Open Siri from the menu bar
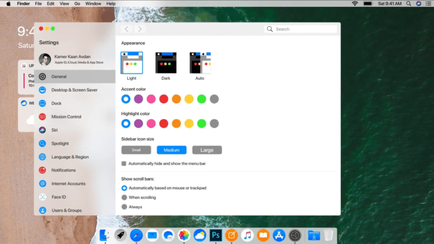This screenshot has height=244, width=434. click(418, 3)
